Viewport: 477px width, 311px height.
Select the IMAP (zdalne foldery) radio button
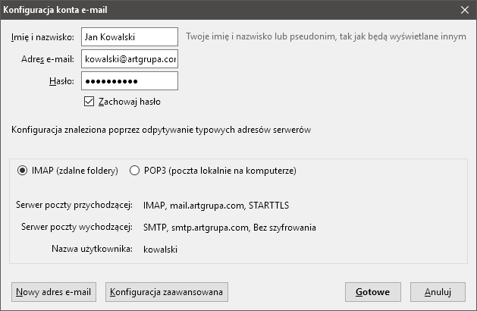(x=22, y=171)
